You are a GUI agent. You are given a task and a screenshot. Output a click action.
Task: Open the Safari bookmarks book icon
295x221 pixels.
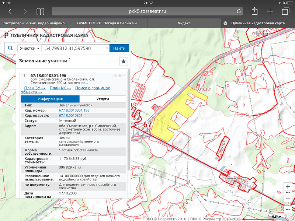(40, 11)
